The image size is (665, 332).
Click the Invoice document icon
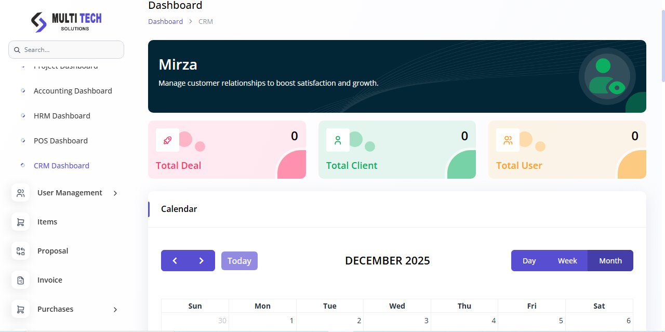tap(20, 280)
